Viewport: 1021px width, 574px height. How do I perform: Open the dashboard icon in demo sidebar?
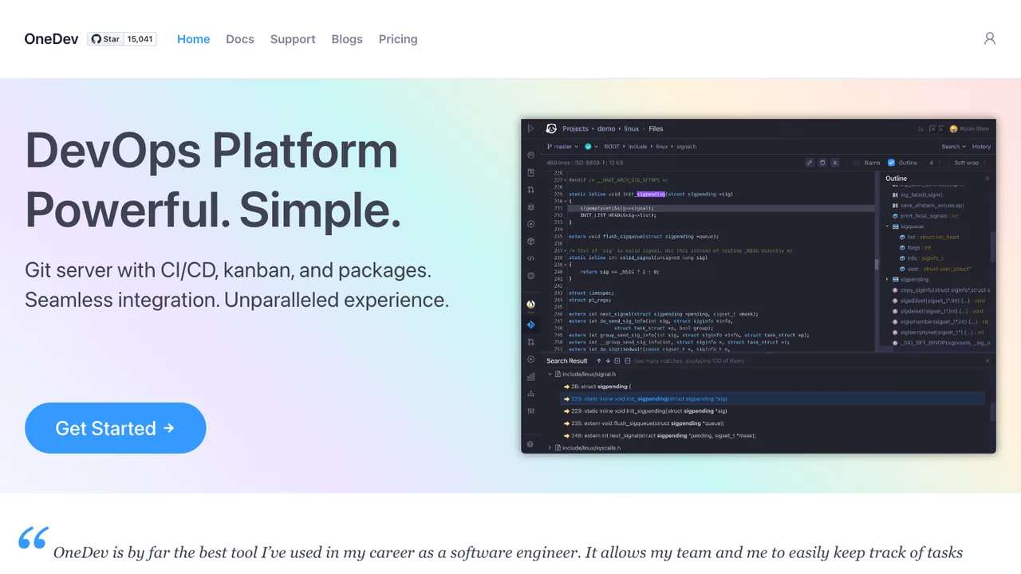pos(531,155)
